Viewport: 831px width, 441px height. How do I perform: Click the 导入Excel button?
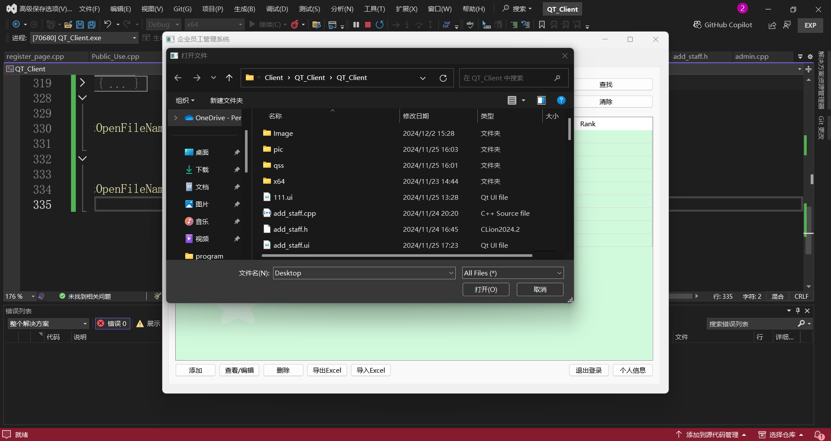point(370,370)
